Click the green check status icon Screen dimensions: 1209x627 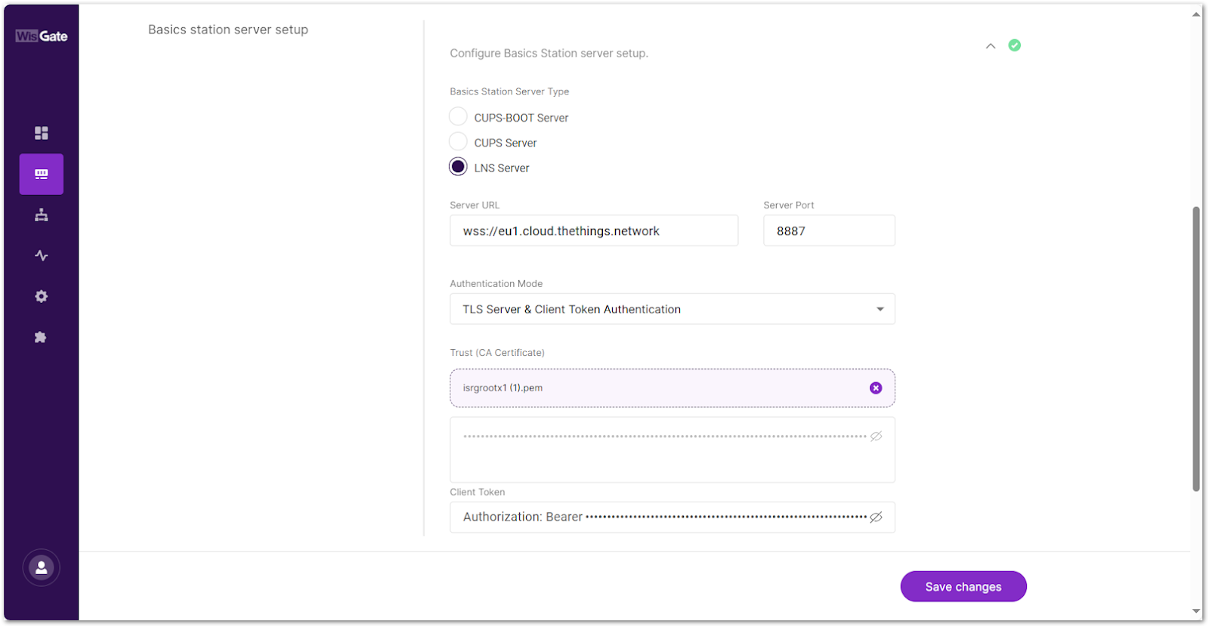coord(1015,45)
